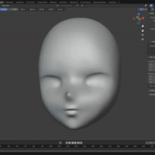Image resolution: width=155 pixels, height=155 pixels.
Task: Play the animation forward
Action: [x=75, y=143]
